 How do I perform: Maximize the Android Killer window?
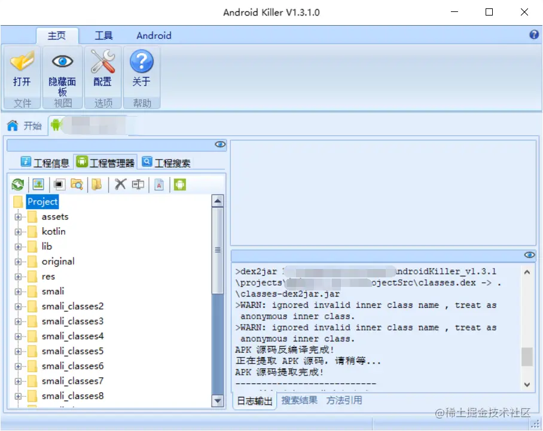tap(489, 12)
